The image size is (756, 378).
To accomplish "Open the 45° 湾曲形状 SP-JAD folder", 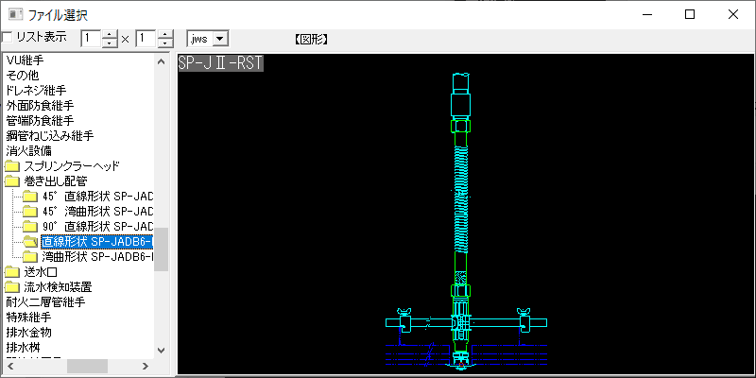I will (98, 211).
